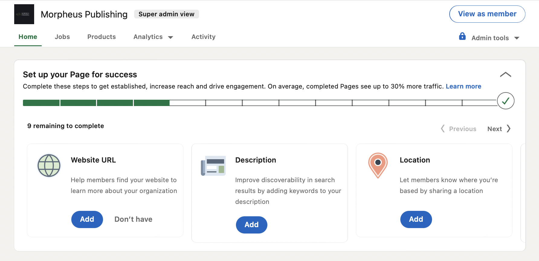The width and height of the screenshot is (539, 261).
Task: Open the Activity tab
Action: [x=203, y=37]
